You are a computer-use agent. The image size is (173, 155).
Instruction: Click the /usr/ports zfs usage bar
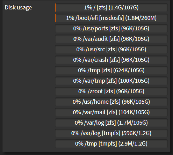111,29
